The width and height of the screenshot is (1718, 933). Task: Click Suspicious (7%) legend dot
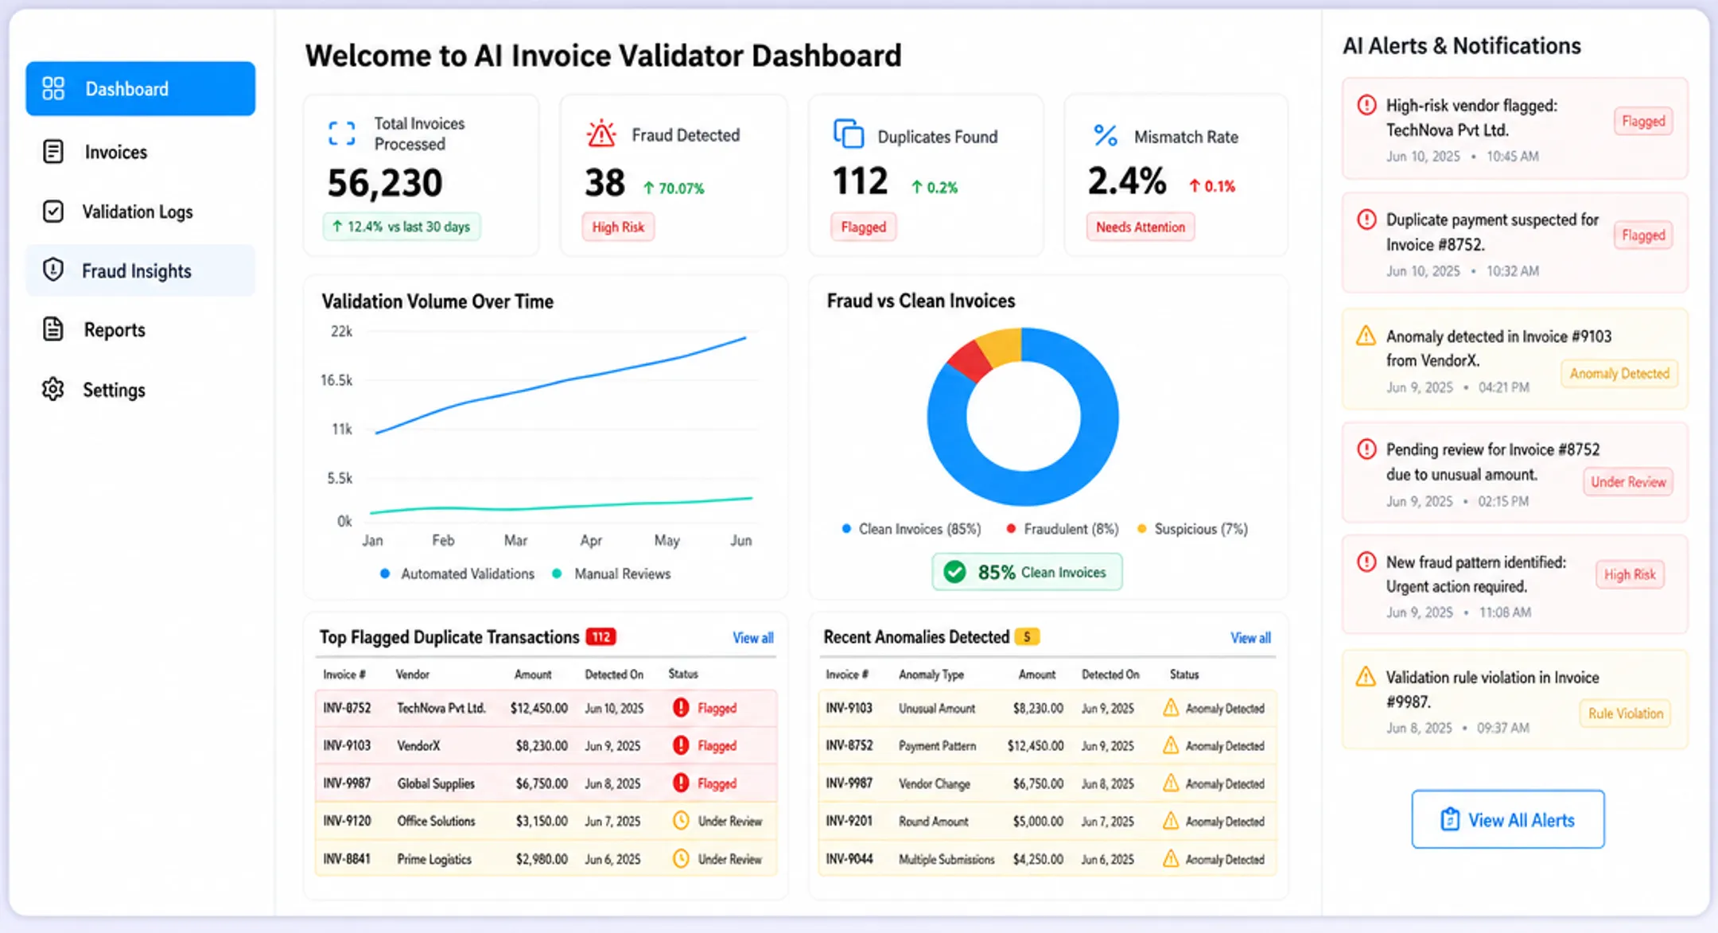(1142, 528)
